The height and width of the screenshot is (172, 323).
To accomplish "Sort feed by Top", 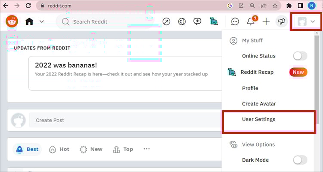I will 123,149.
